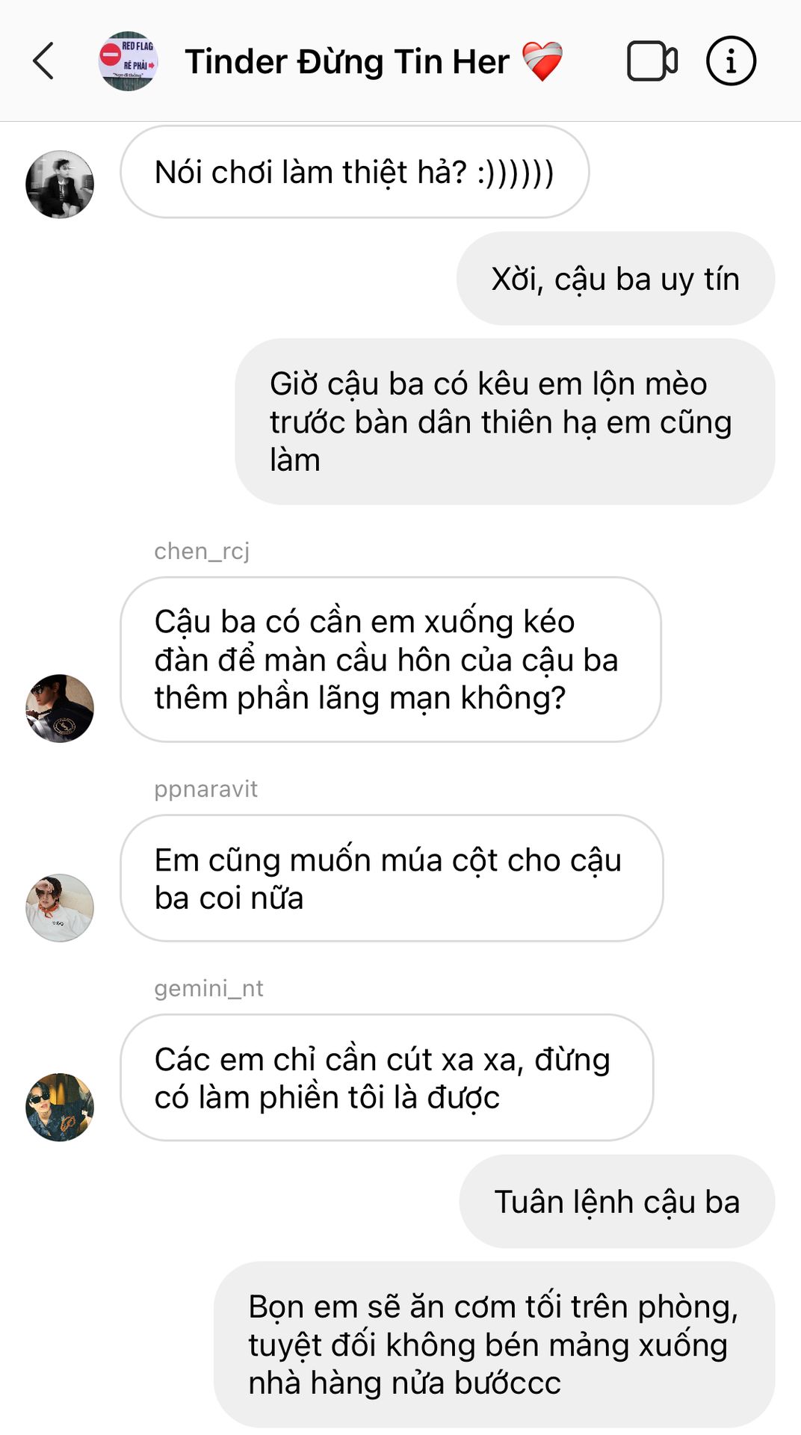Open the Red Flag group avatar
This screenshot has height=1435, width=801.
click(x=128, y=61)
